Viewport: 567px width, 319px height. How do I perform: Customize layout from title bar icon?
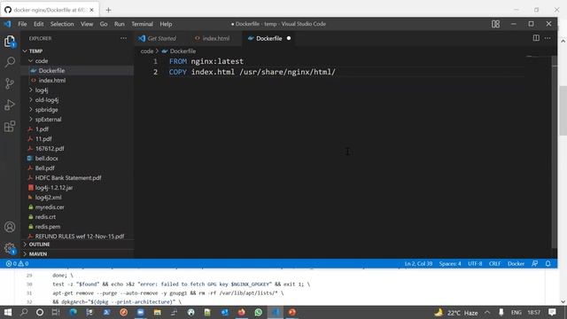[x=495, y=24]
